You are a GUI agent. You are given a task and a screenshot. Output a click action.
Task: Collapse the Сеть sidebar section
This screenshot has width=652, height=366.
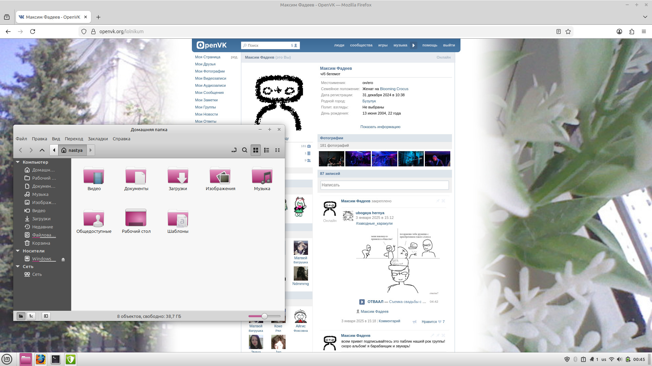point(18,266)
